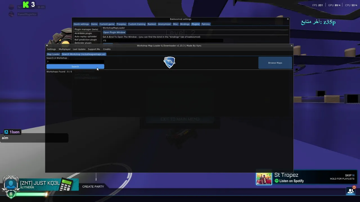This screenshot has width=360, height=202.
Task: Click the Rocket League logo in workshop window
Action: (x=169, y=63)
